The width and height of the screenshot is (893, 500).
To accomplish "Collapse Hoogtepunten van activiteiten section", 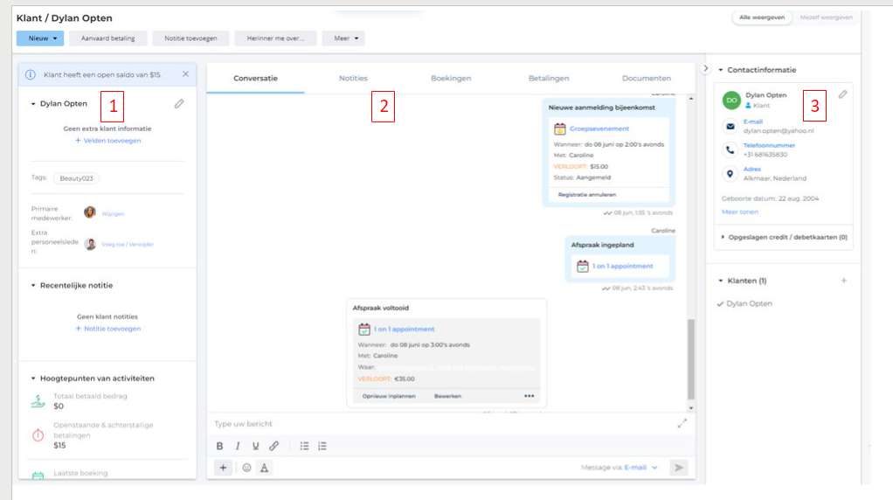I will 33,378.
